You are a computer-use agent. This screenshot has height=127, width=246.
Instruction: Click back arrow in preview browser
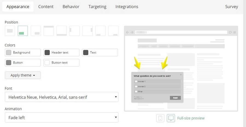click(x=128, y=32)
